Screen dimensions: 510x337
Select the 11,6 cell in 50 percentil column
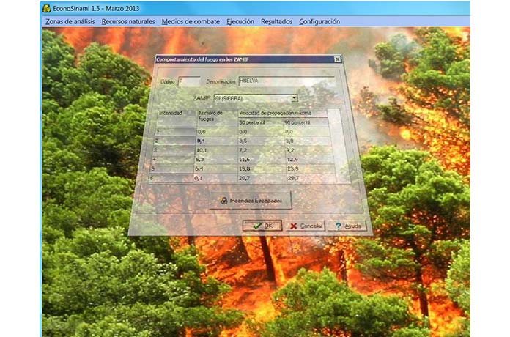point(260,159)
